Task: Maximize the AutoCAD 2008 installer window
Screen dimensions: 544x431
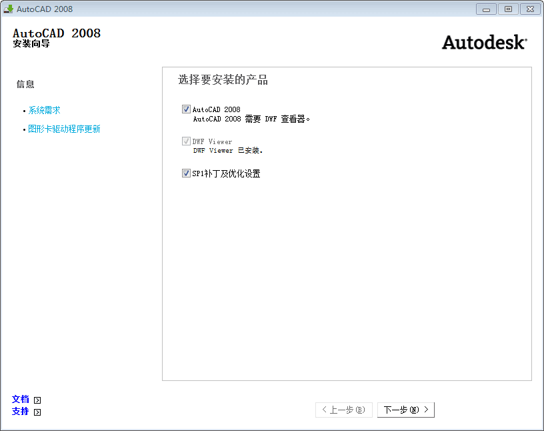Action: point(508,9)
